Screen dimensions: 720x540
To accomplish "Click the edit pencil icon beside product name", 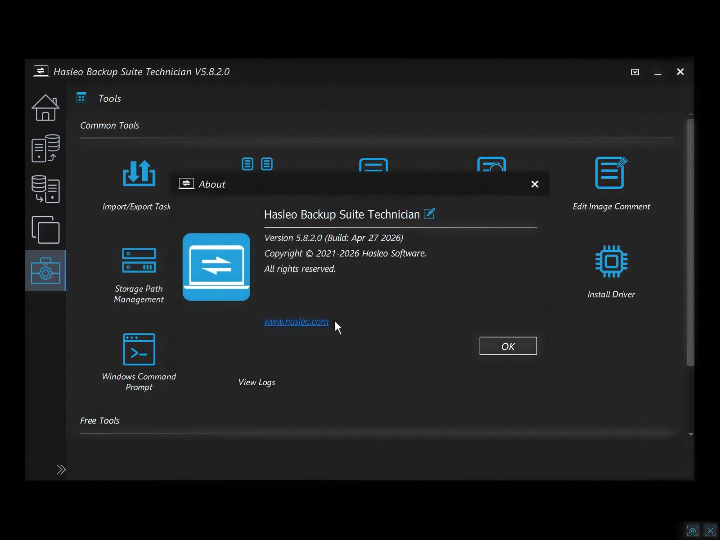I will point(429,214).
